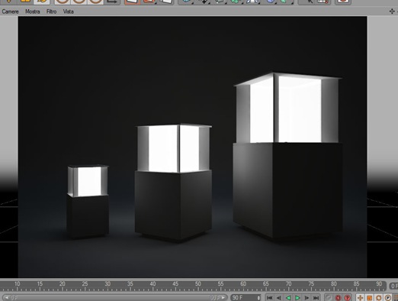The image size is (398, 301).
Task: Click frame 45 on the timeline ruler
Action: click(x=175, y=286)
